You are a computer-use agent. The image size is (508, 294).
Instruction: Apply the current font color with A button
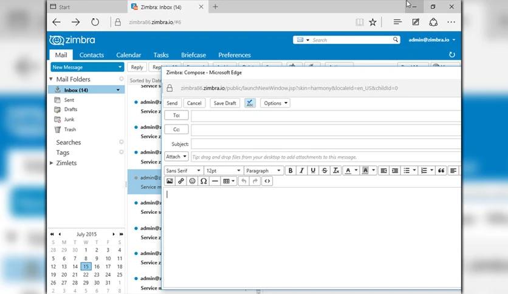(x=348, y=171)
